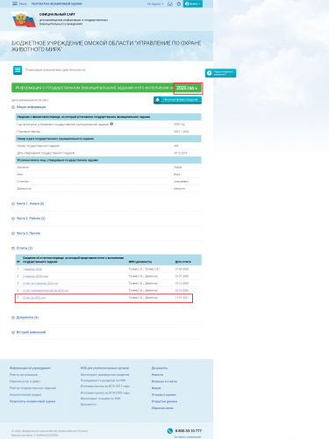Open the dropdown left of the glasses icon

(x=155, y=4)
